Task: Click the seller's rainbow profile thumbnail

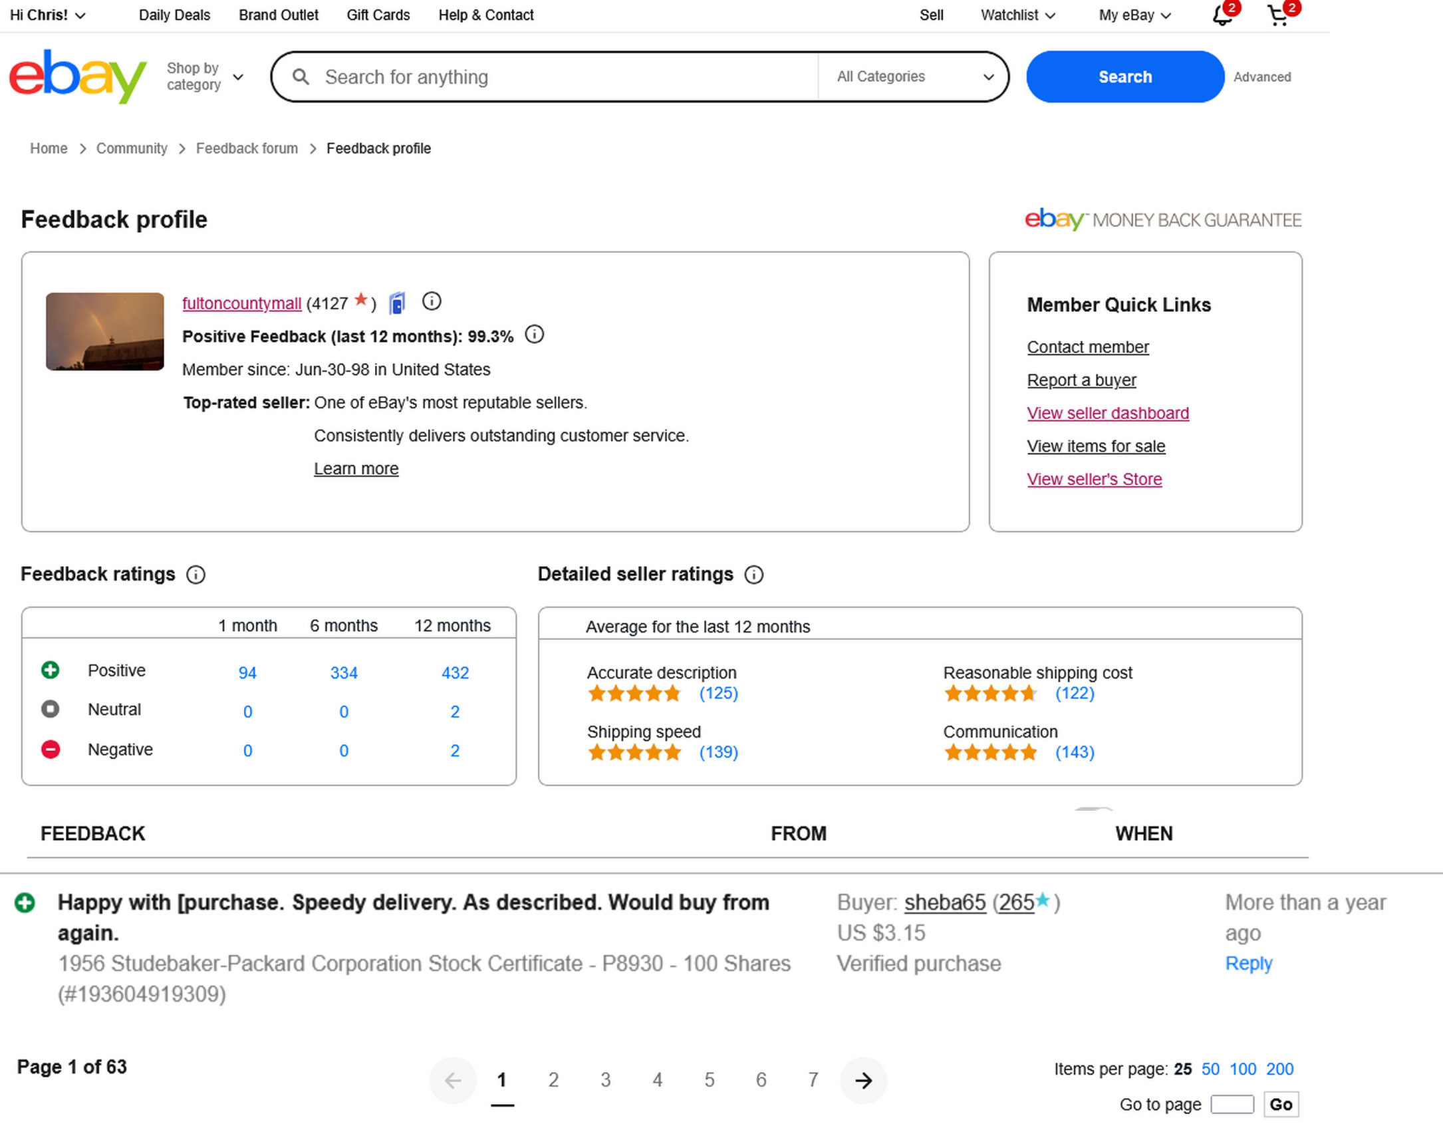Action: tap(105, 331)
